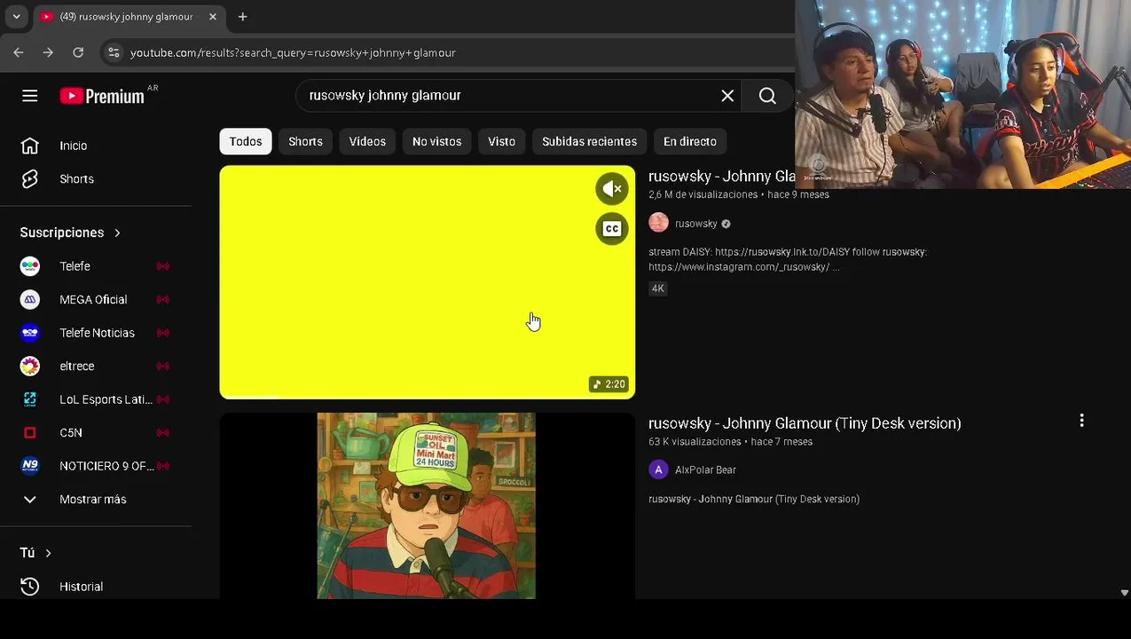Expand the Suscripciones section

(x=70, y=233)
